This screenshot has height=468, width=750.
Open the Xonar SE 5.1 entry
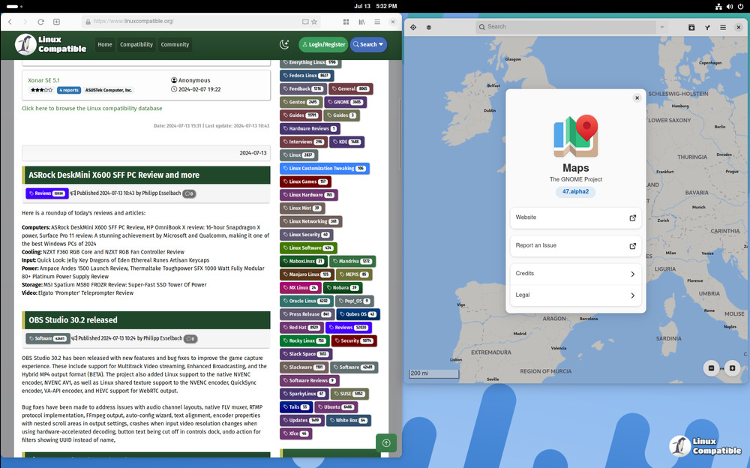(43, 80)
